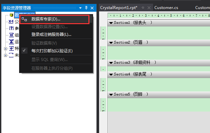Click inside the Section2 page header area

(x=159, y=53)
